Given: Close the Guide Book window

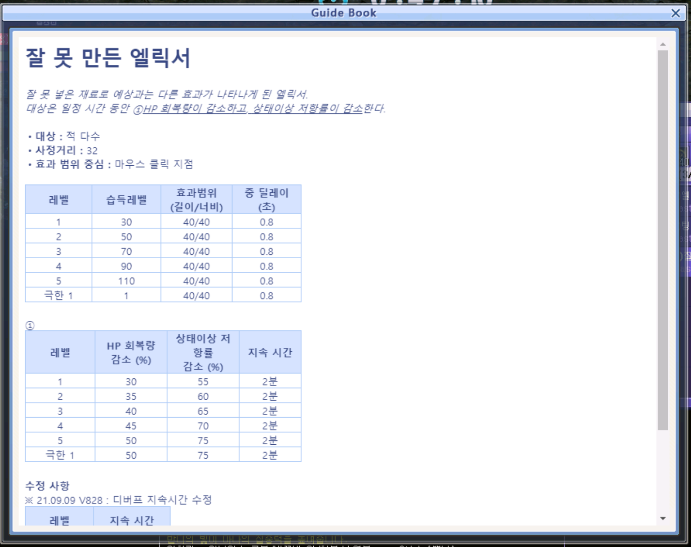Looking at the screenshot, I should point(676,13).
